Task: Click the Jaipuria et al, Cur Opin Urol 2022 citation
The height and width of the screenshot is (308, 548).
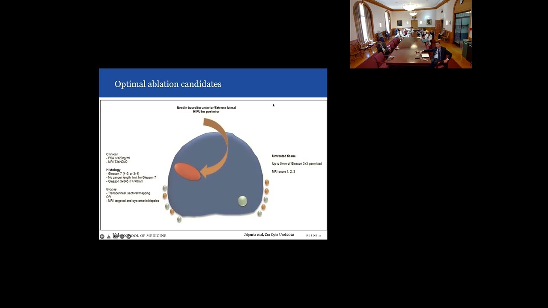Action: coord(269,235)
